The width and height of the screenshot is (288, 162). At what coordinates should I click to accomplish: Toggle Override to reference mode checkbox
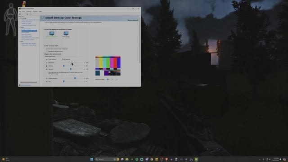[x=47, y=51]
